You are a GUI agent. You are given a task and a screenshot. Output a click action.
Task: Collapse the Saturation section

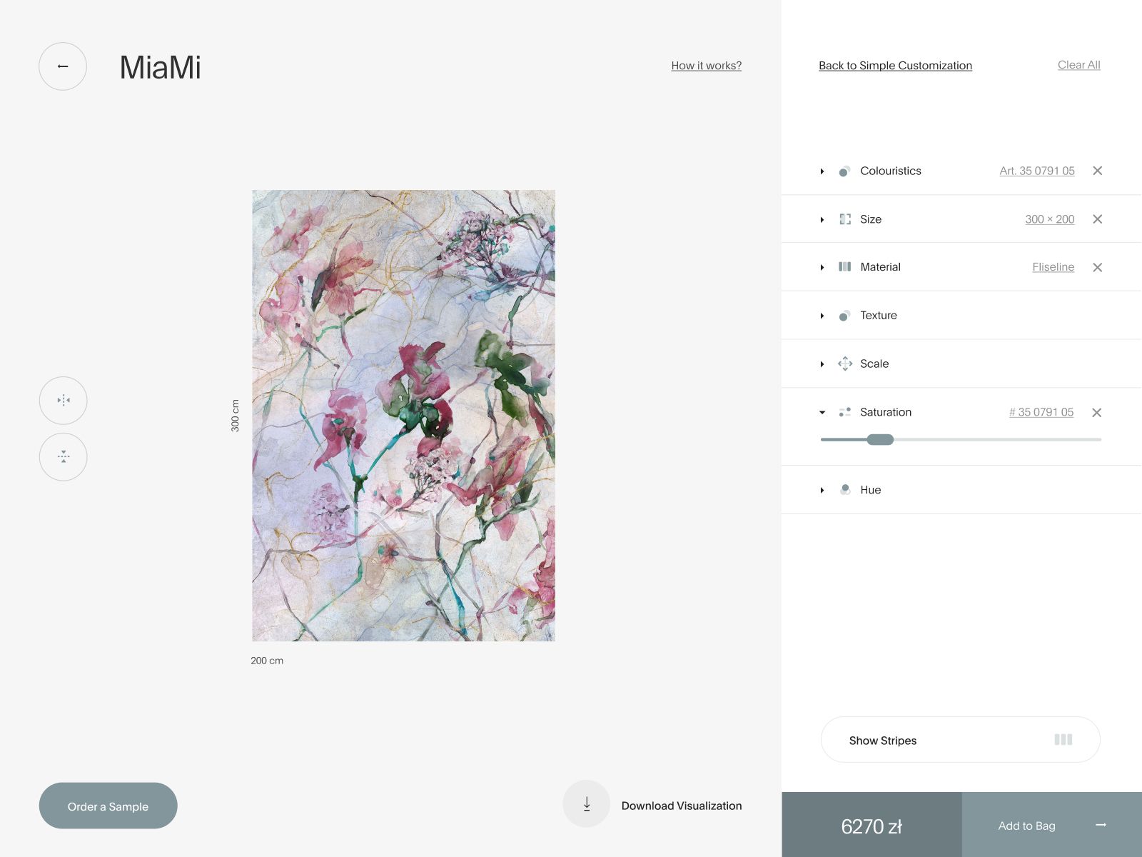pos(822,412)
